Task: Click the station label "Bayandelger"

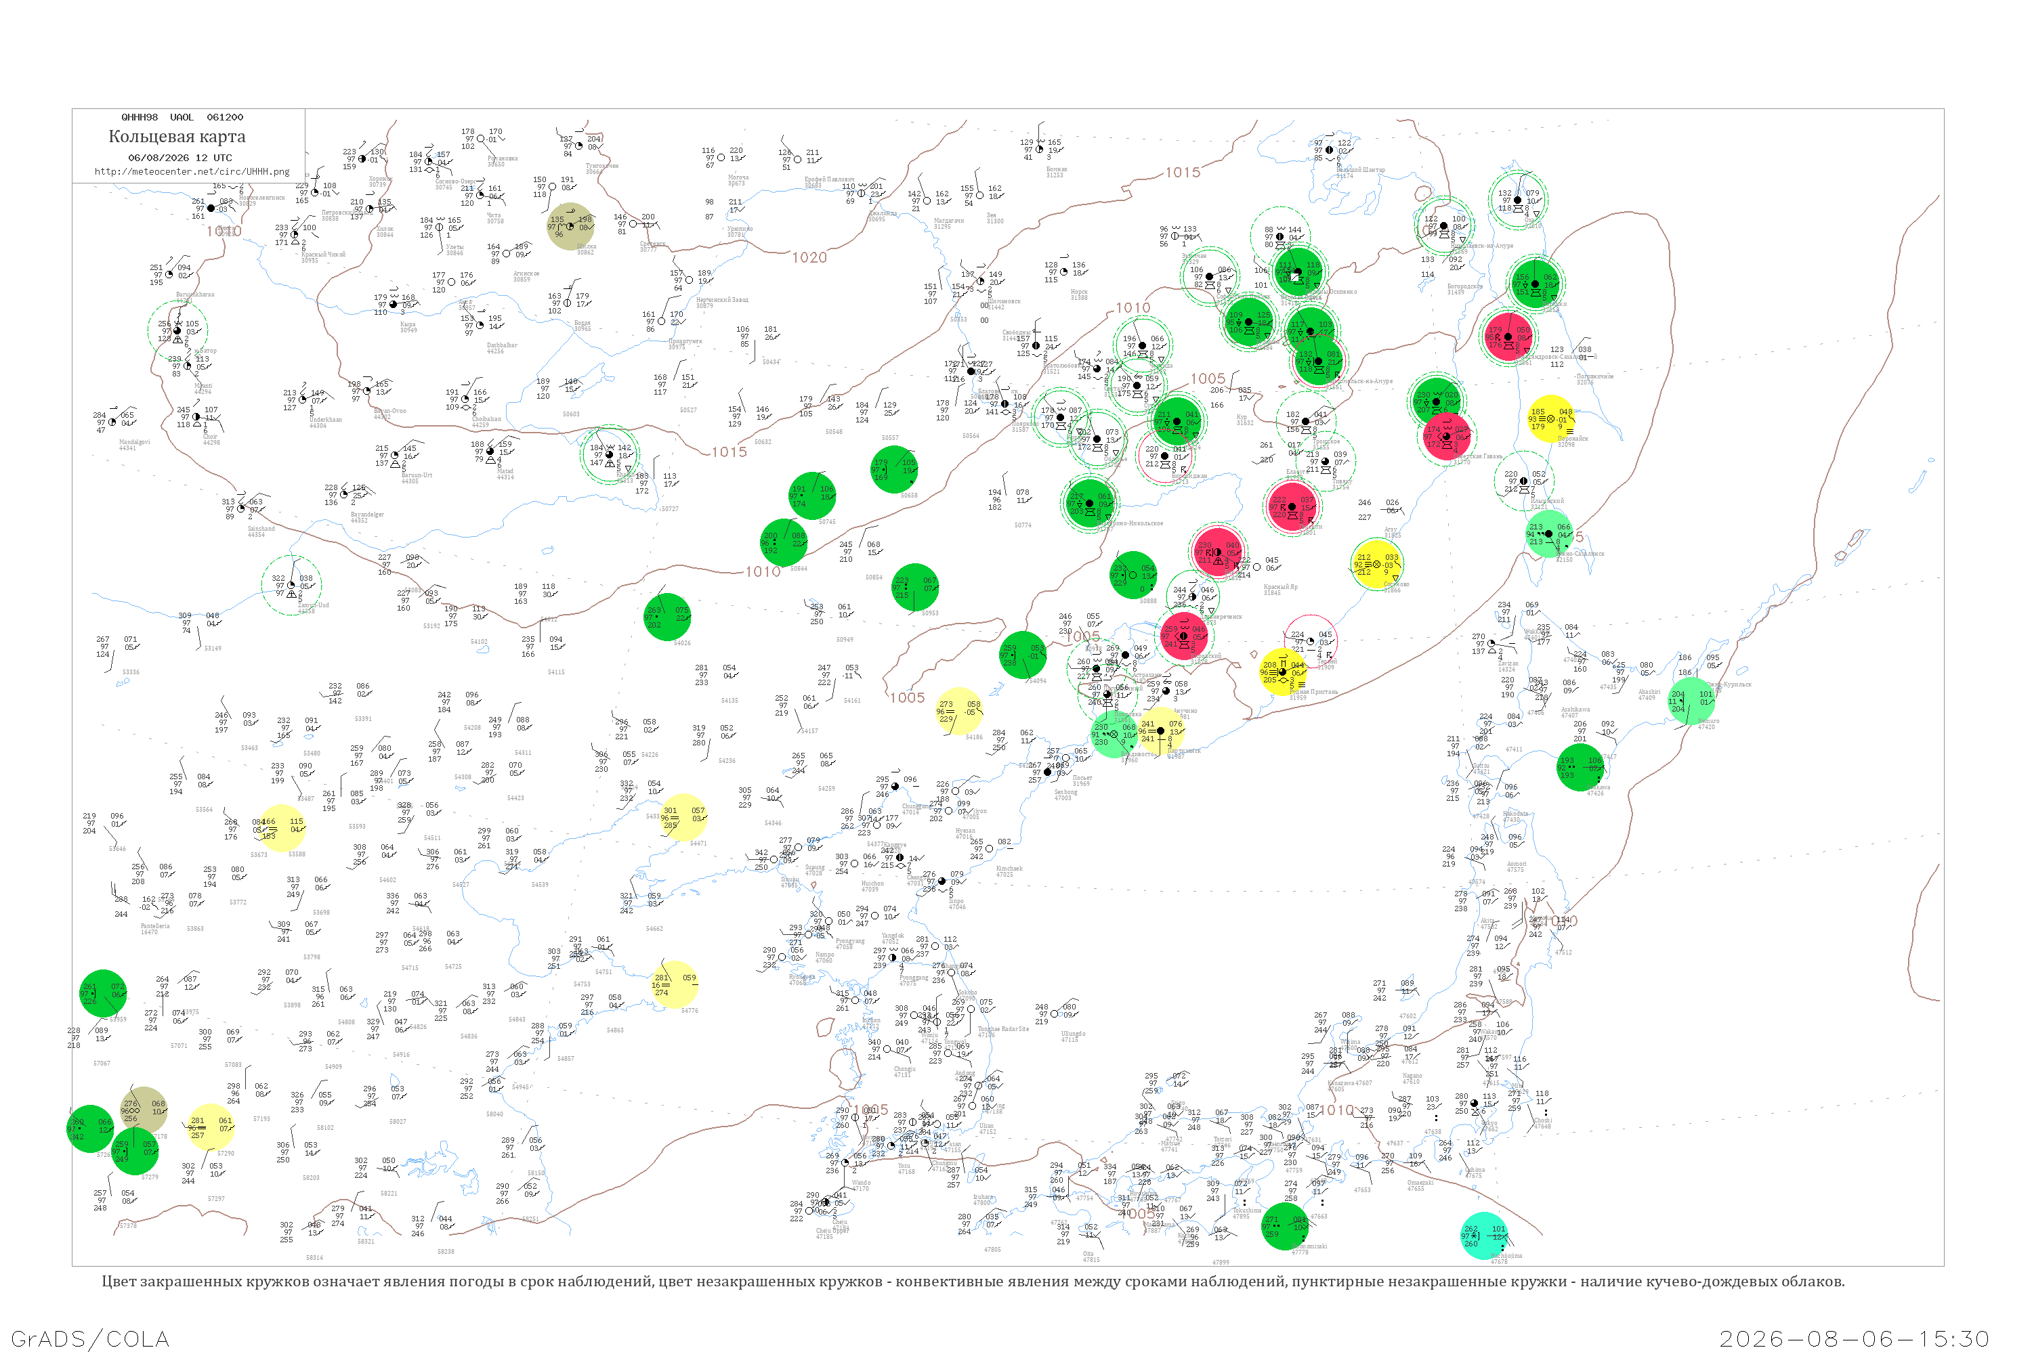Action: pyautogui.click(x=367, y=517)
